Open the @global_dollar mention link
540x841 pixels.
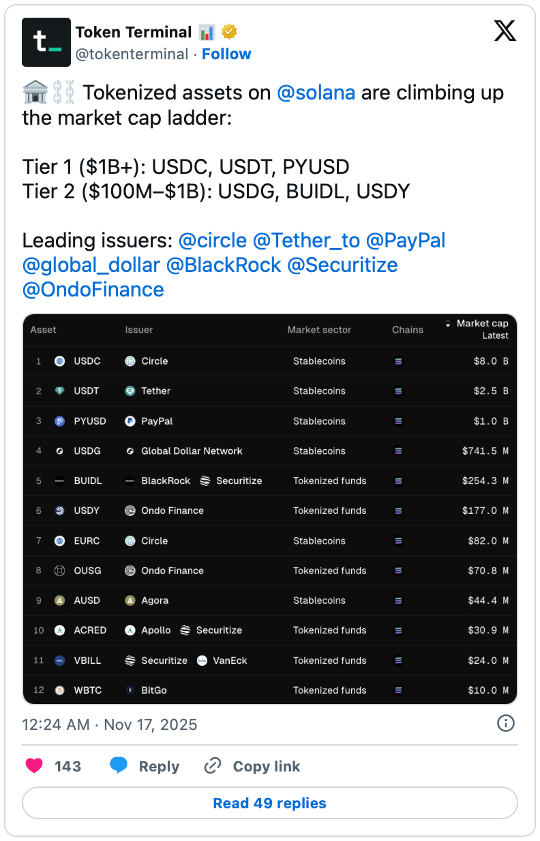tap(91, 264)
